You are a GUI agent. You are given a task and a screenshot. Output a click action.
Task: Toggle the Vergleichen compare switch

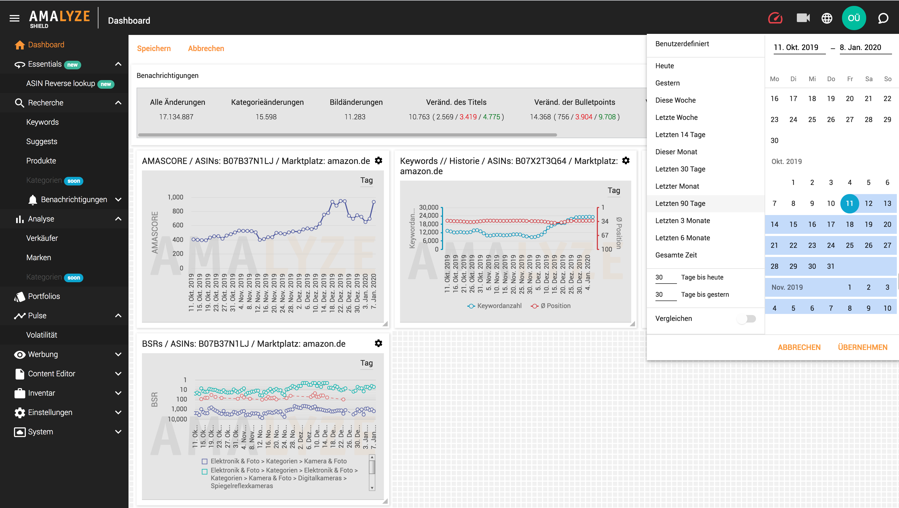pyautogui.click(x=747, y=319)
